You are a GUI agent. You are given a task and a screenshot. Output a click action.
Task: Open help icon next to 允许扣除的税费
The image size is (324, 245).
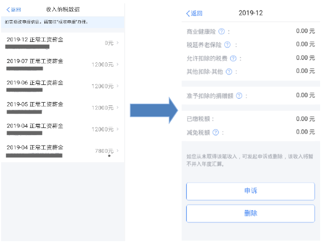coord(233,58)
